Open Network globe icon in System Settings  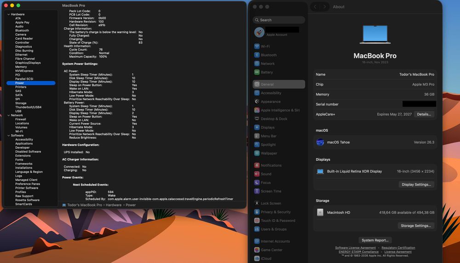tap(257, 63)
